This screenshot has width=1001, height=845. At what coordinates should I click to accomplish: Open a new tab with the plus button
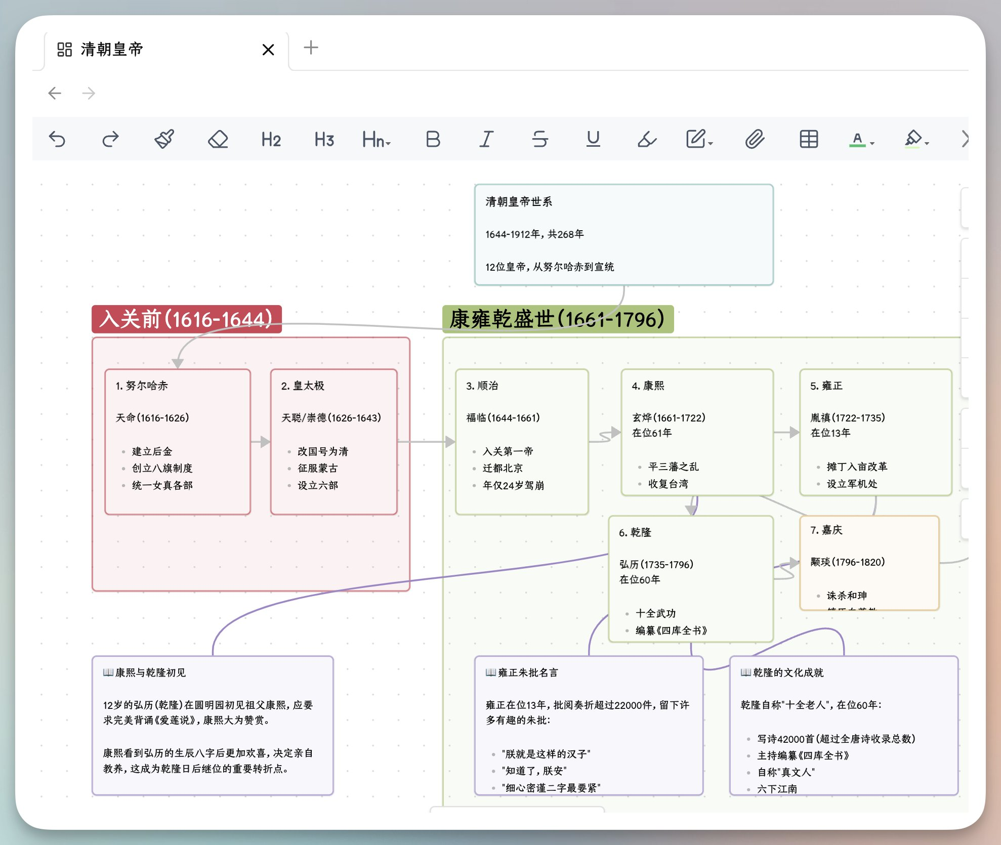coord(310,48)
